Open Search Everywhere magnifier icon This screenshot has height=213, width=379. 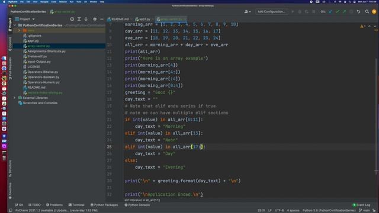(x=367, y=12)
